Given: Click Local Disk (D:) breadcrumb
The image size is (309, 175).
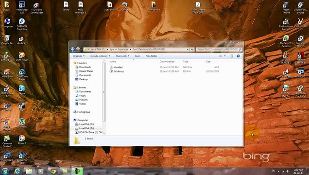Looking at the screenshot, I should coord(98,50).
